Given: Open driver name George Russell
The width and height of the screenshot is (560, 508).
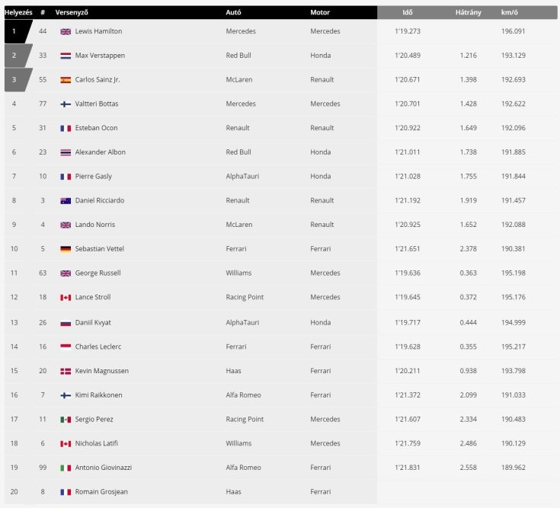Looking at the screenshot, I should (x=98, y=273).
